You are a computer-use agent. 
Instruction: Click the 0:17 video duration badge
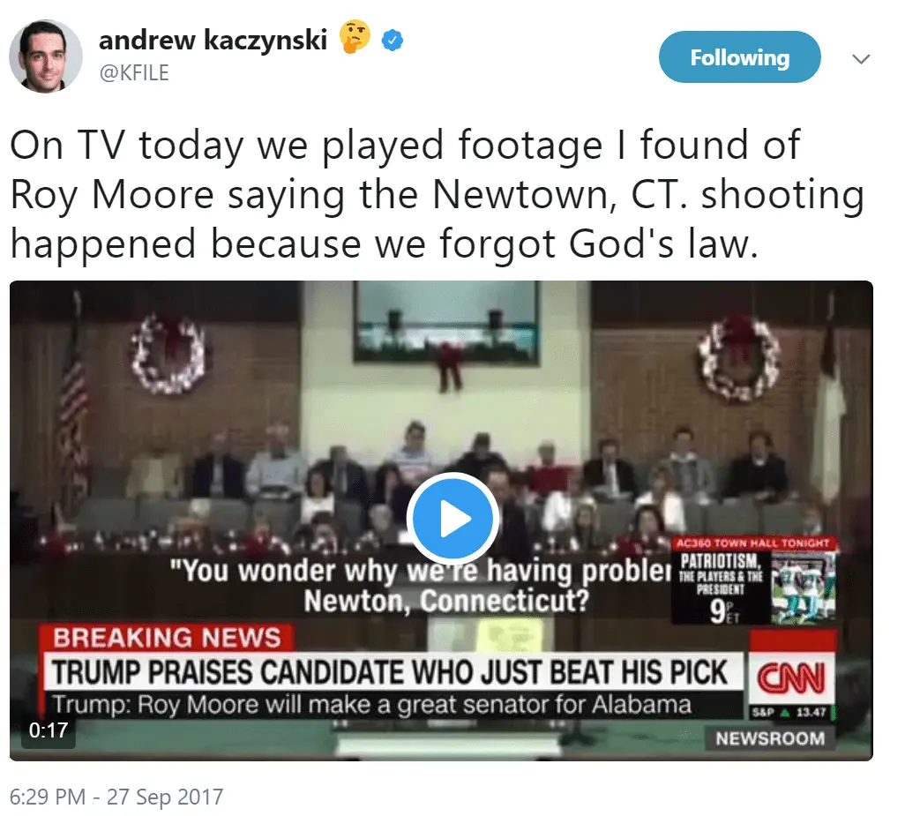(x=49, y=730)
